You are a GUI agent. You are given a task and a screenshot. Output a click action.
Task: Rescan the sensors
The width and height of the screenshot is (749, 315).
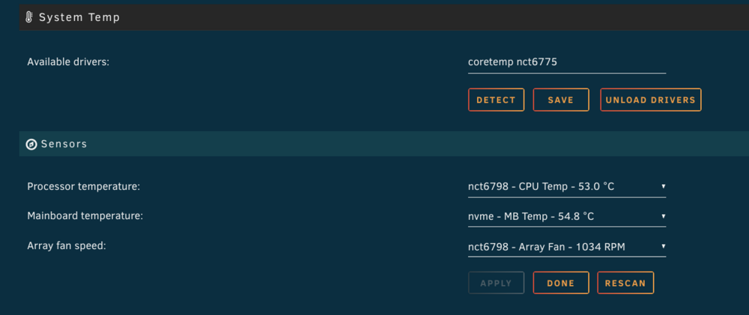625,283
